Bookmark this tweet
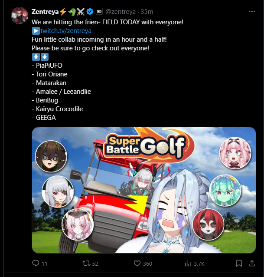Viewport: 264px width, 277px height. (x=239, y=264)
